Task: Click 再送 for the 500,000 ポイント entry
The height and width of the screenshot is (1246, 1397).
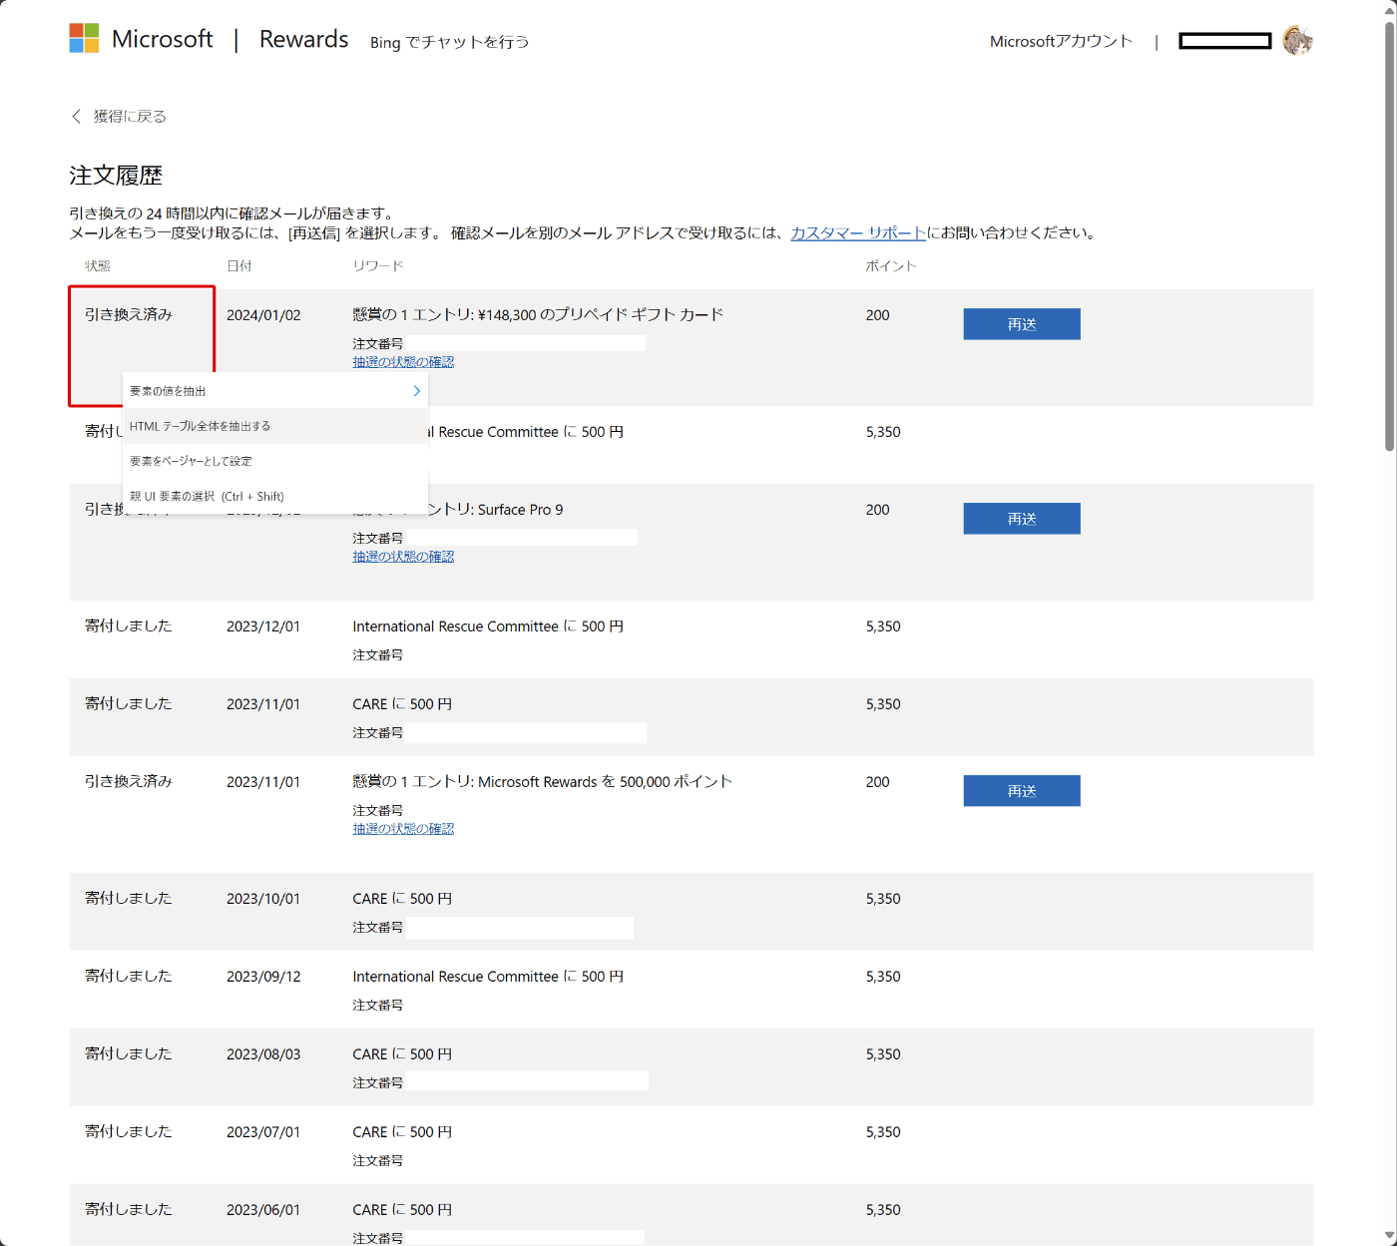Action: point(1022,791)
